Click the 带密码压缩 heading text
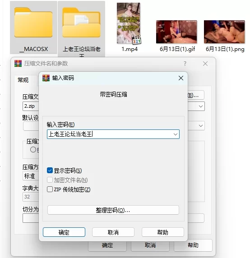 click(x=113, y=94)
